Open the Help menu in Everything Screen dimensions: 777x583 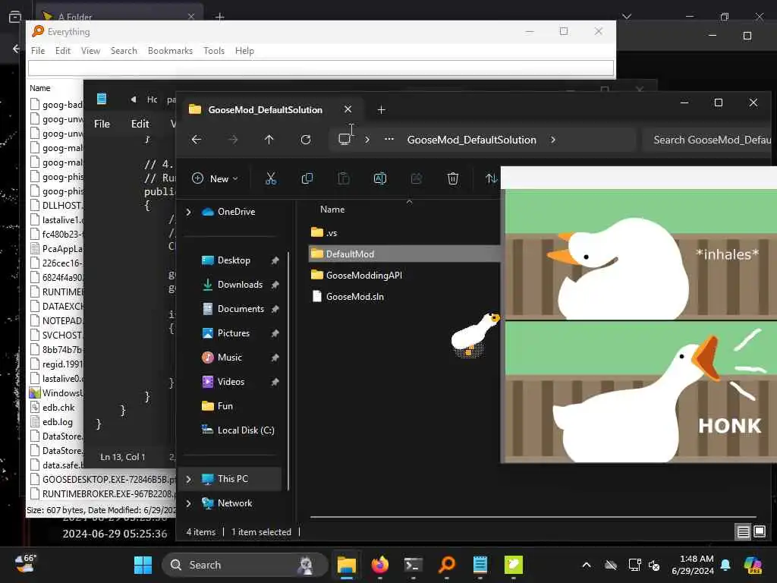244,51
